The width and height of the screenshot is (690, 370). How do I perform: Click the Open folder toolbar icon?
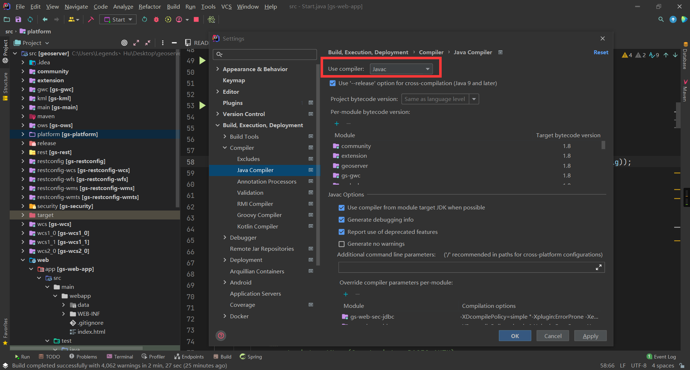6,19
